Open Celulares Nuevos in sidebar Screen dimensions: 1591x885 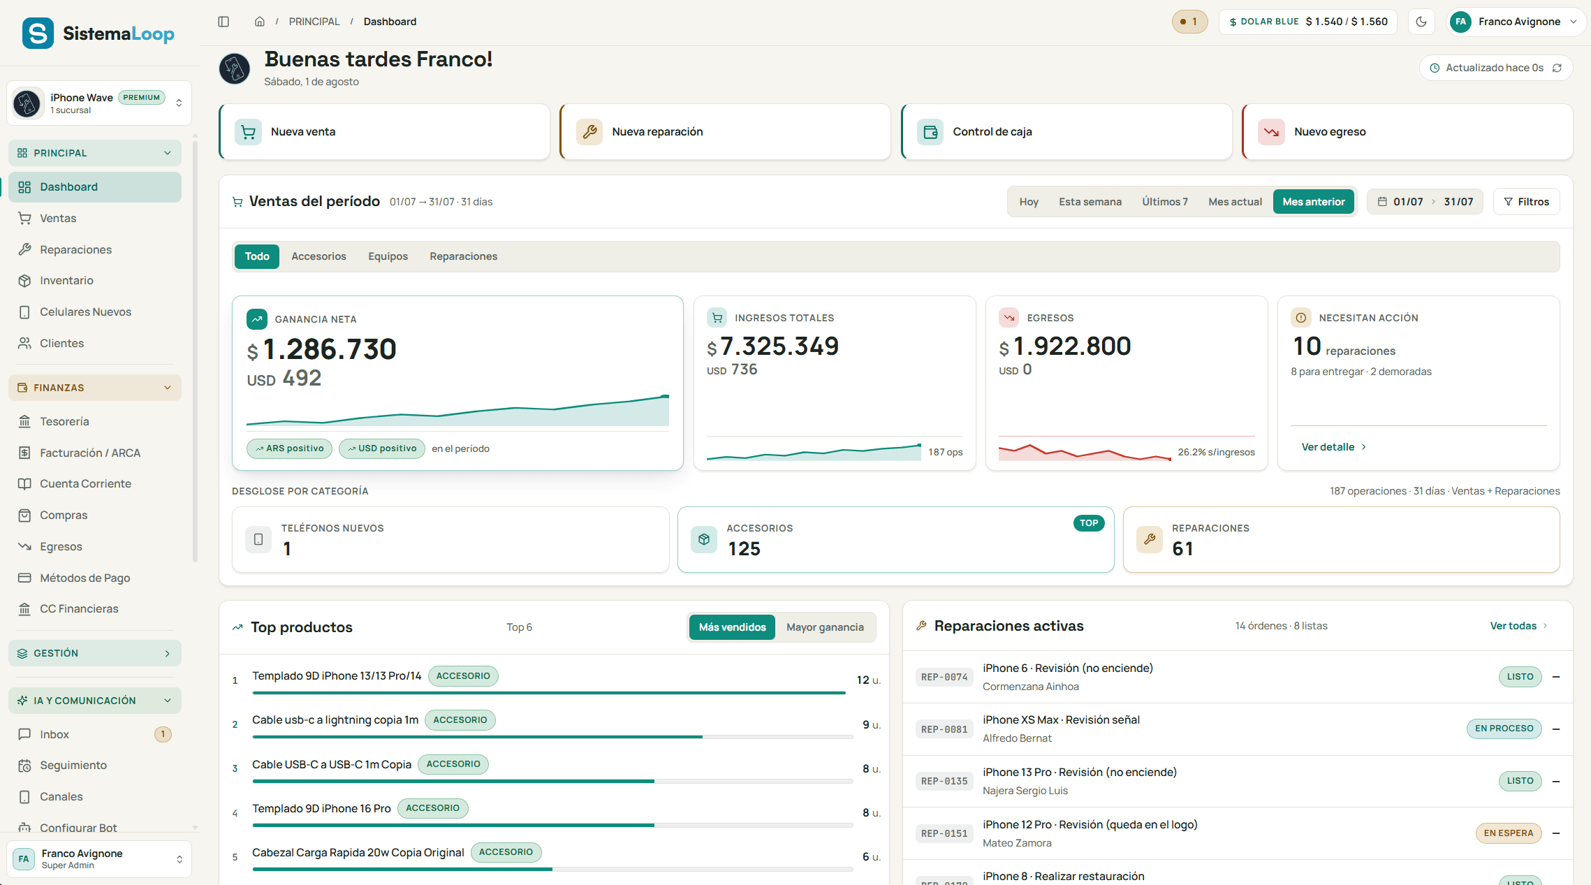[x=95, y=312]
